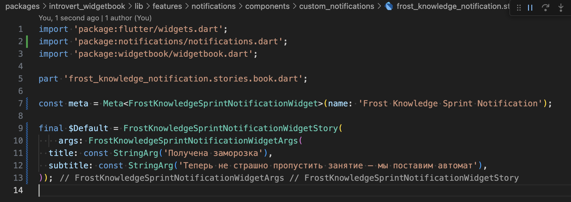Click the green gutter change bar on line 2

click(27, 41)
